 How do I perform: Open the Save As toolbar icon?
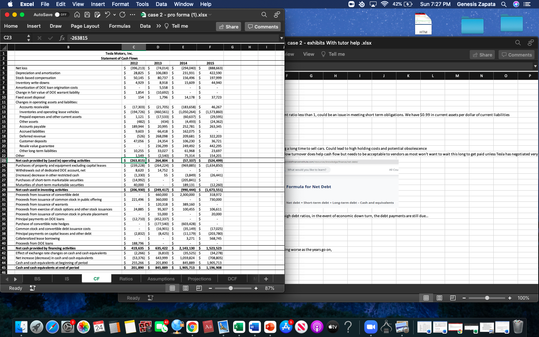[x=97, y=14]
